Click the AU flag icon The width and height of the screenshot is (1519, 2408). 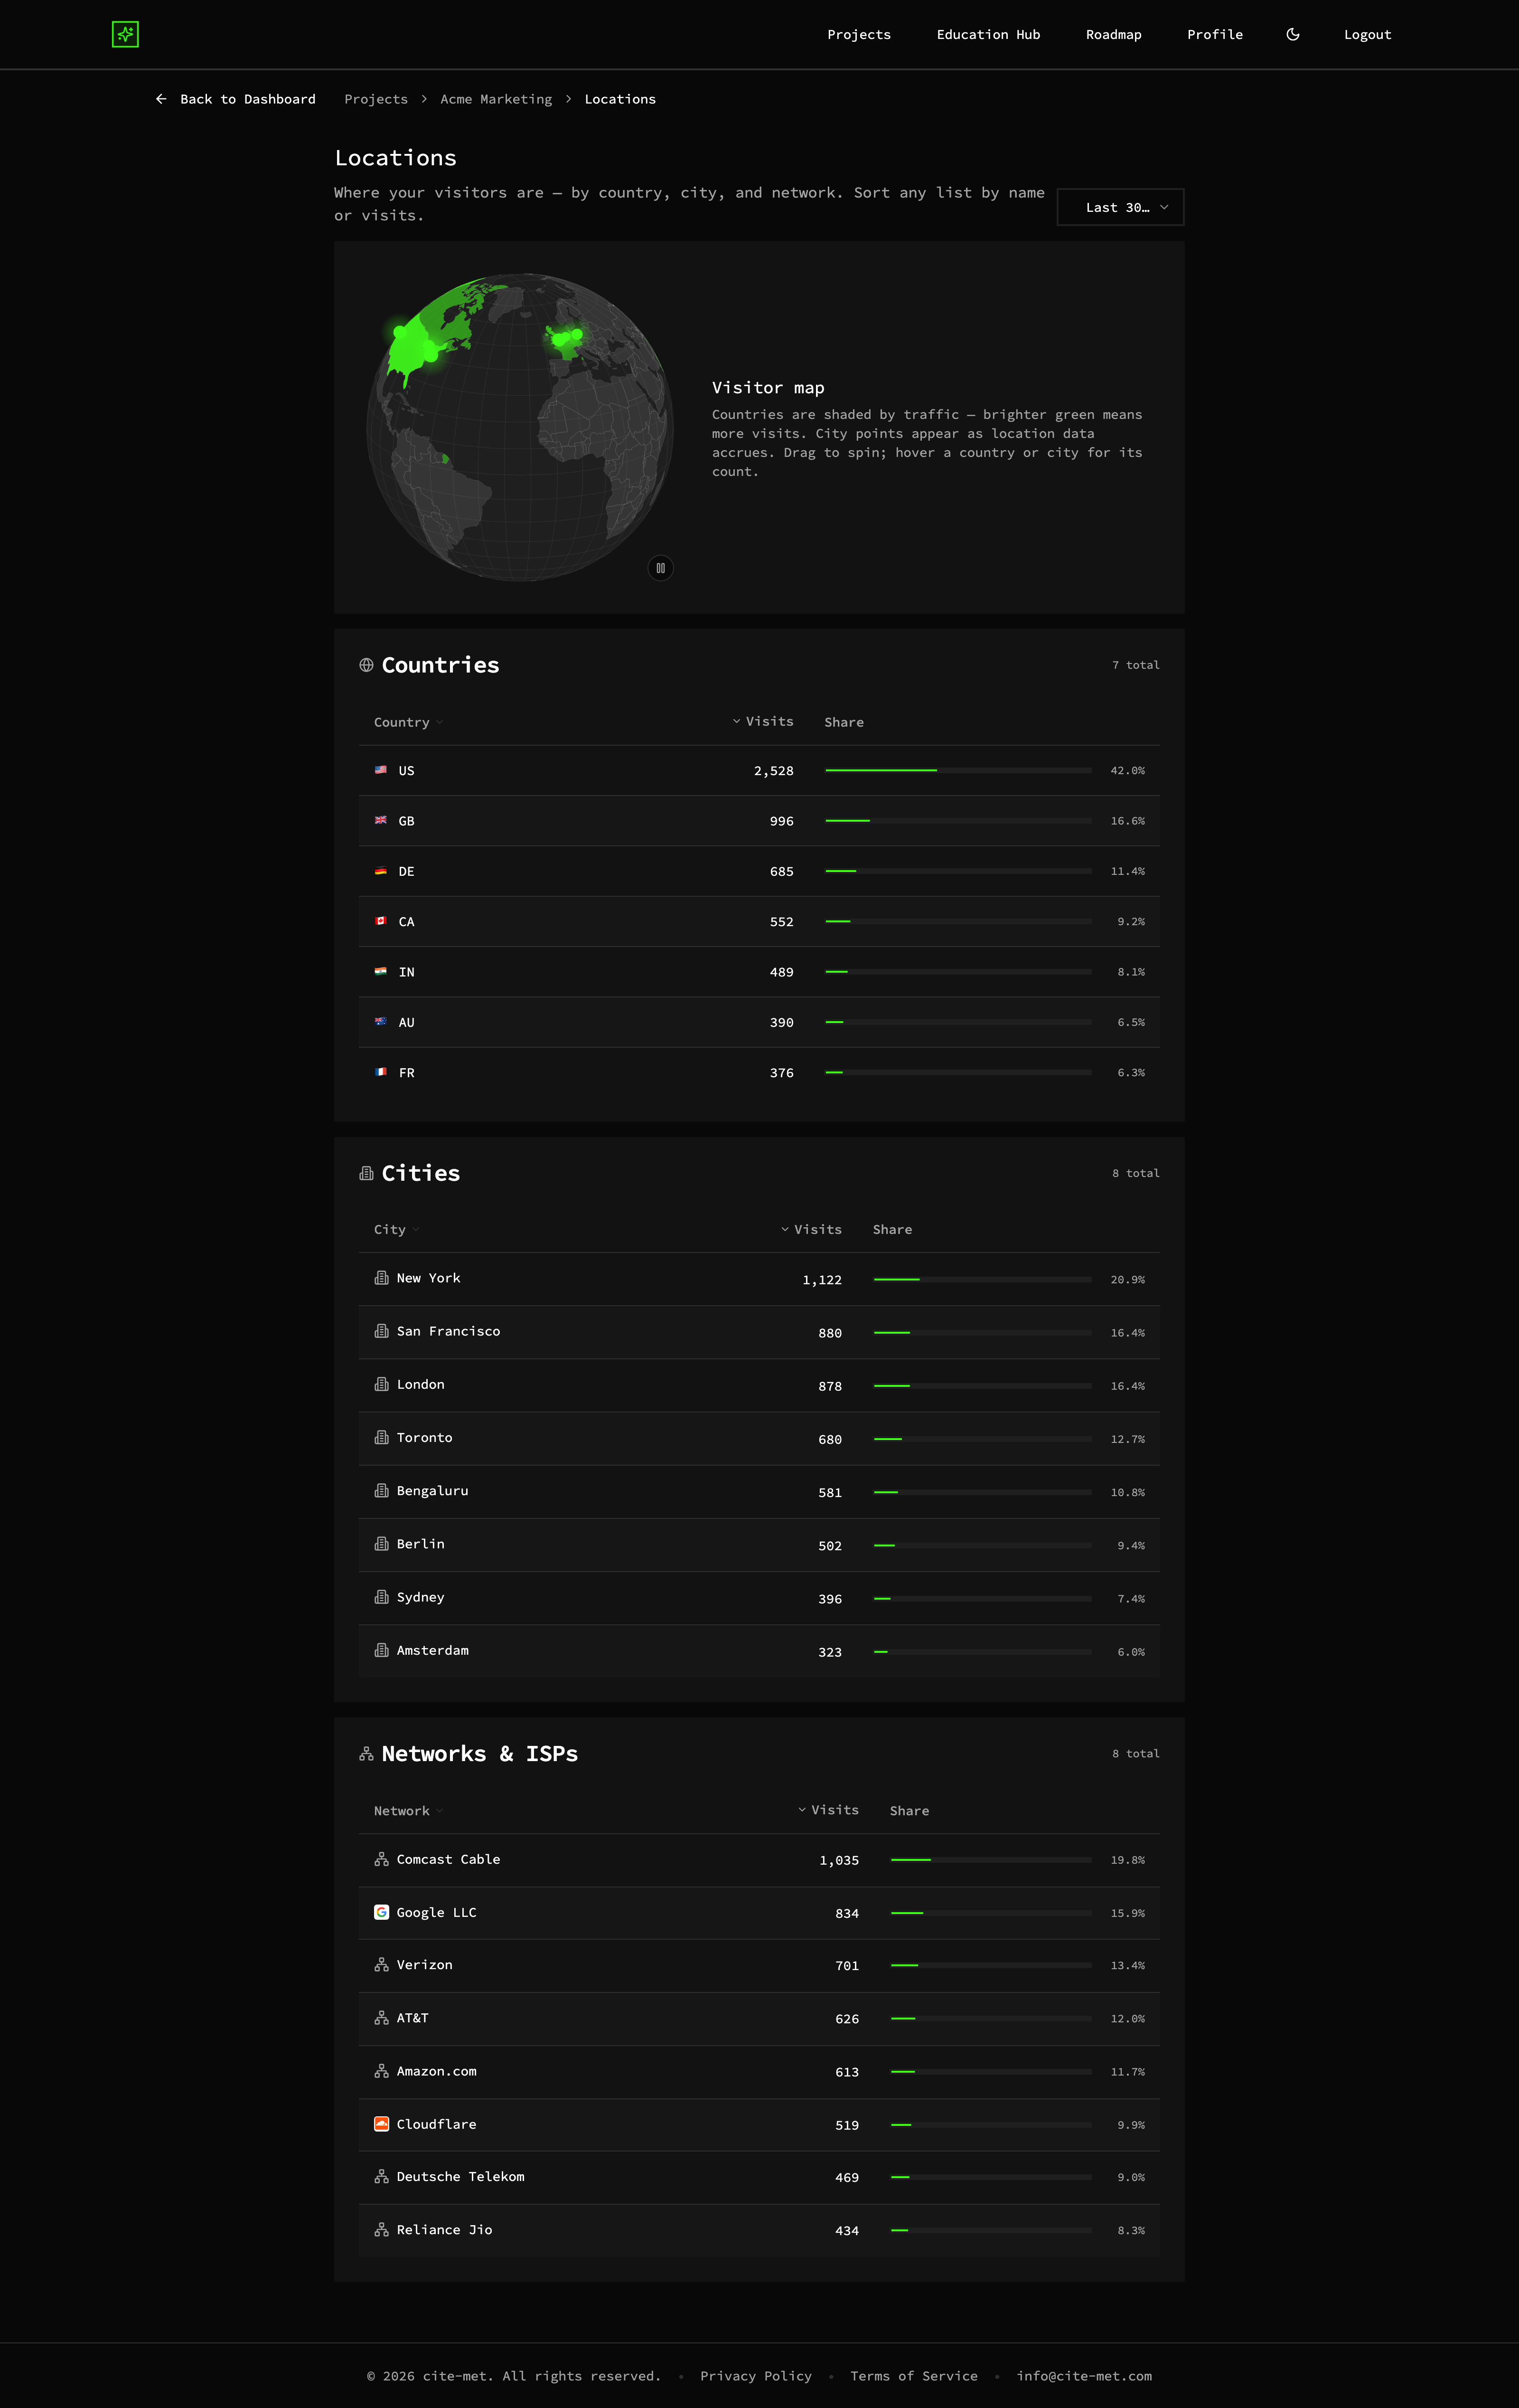tap(381, 1022)
